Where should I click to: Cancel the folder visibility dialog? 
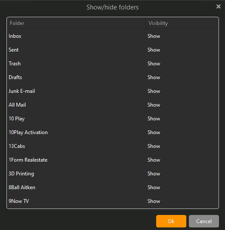(204, 221)
